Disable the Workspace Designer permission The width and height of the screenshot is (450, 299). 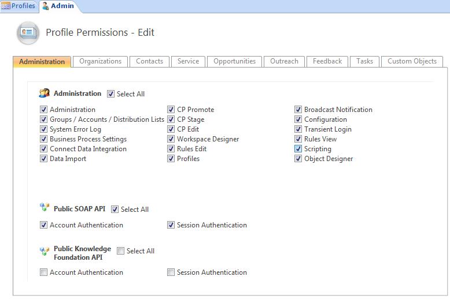coord(171,139)
